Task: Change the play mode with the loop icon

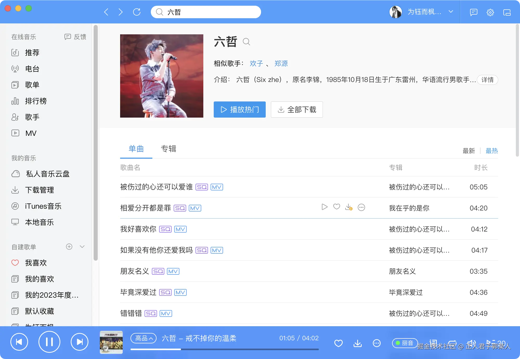Action: tap(453, 343)
